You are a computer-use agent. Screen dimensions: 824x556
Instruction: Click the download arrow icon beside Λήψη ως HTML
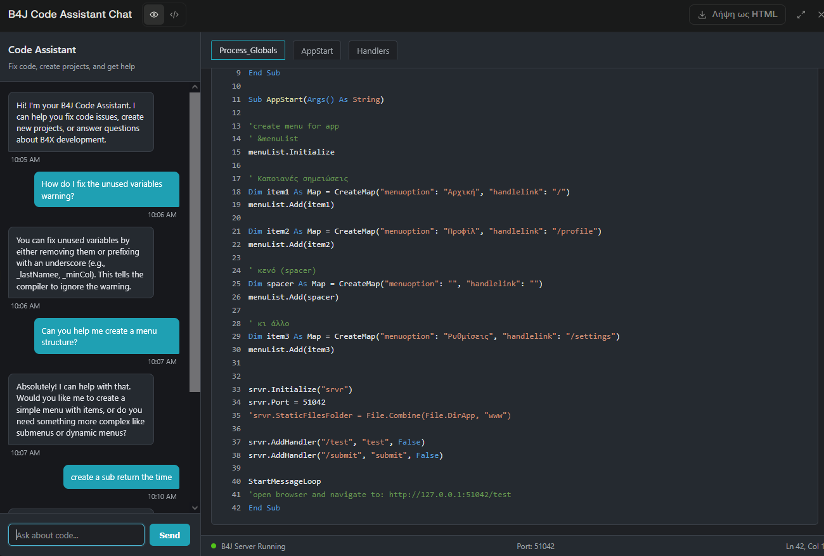click(x=702, y=15)
